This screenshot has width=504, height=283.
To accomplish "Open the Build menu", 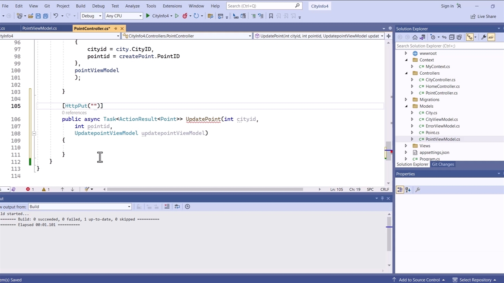I will (80, 6).
